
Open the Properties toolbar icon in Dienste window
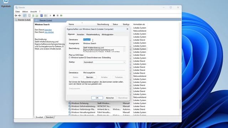pyautogui.click(x=29, y=16)
